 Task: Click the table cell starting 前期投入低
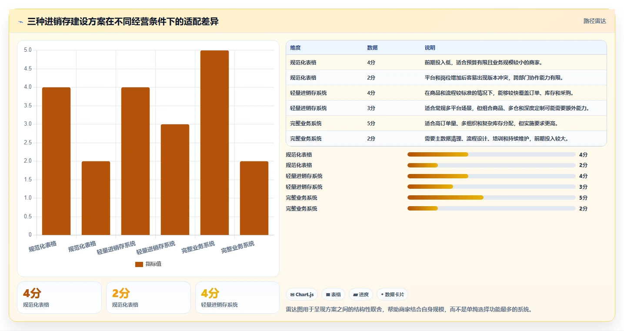pos(513,63)
